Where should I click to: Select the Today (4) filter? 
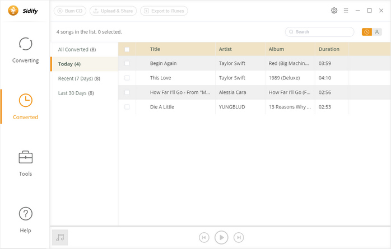point(84,64)
